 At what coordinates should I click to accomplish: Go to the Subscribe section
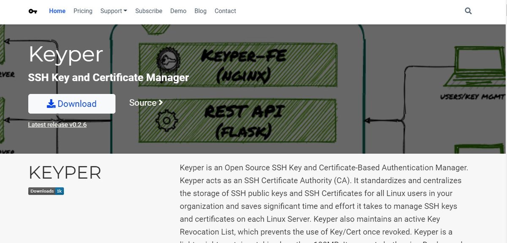pyautogui.click(x=149, y=11)
